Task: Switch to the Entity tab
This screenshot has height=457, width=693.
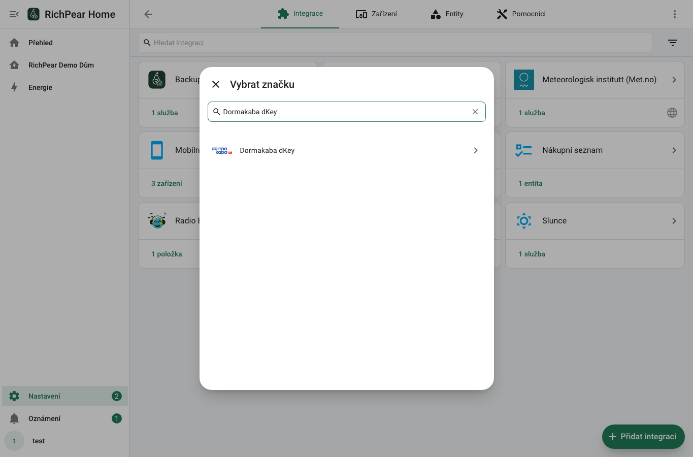Action: pyautogui.click(x=447, y=14)
